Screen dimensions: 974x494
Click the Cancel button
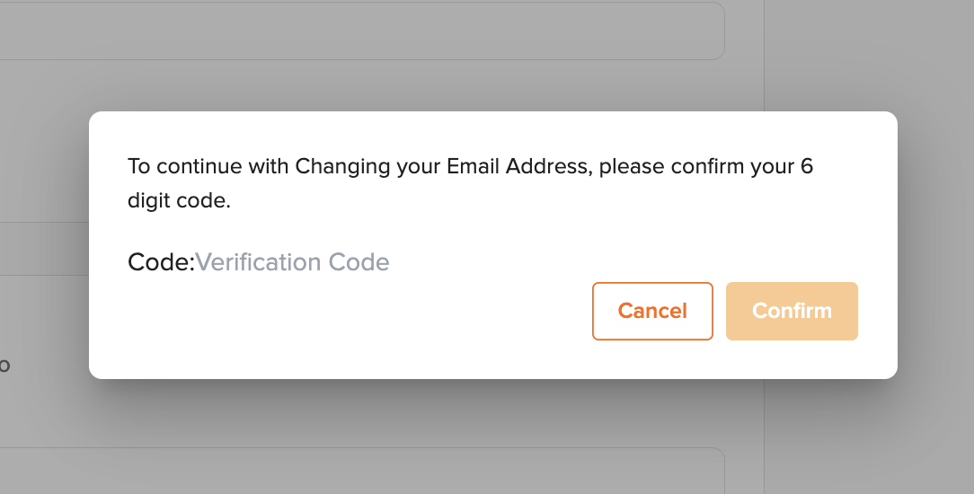point(652,312)
